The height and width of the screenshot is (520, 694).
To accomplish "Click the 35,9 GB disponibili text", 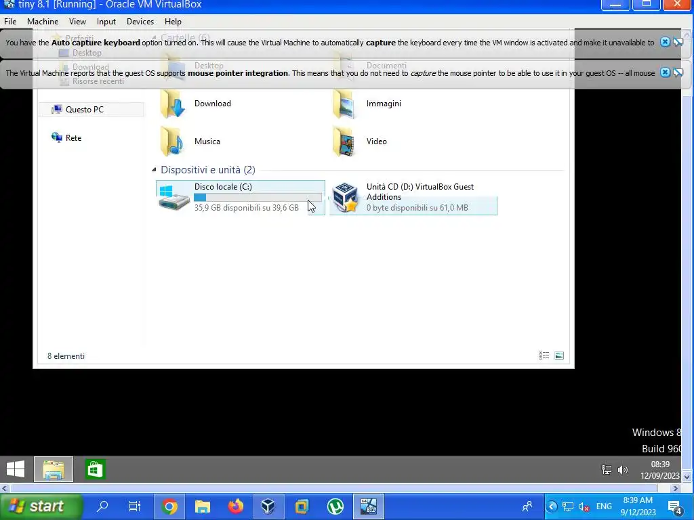I will point(247,208).
